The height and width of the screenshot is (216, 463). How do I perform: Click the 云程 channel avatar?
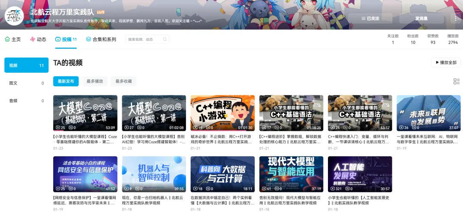pyautogui.click(x=14, y=15)
